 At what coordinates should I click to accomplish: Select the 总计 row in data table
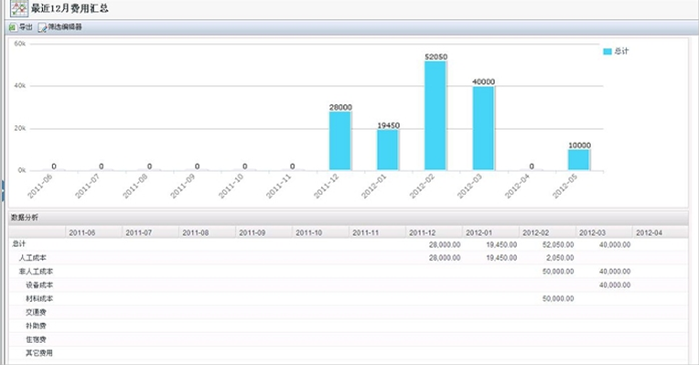pyautogui.click(x=348, y=244)
